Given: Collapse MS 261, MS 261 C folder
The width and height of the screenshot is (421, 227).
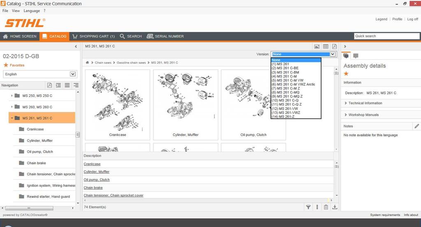Looking at the screenshot, I should (12, 118).
